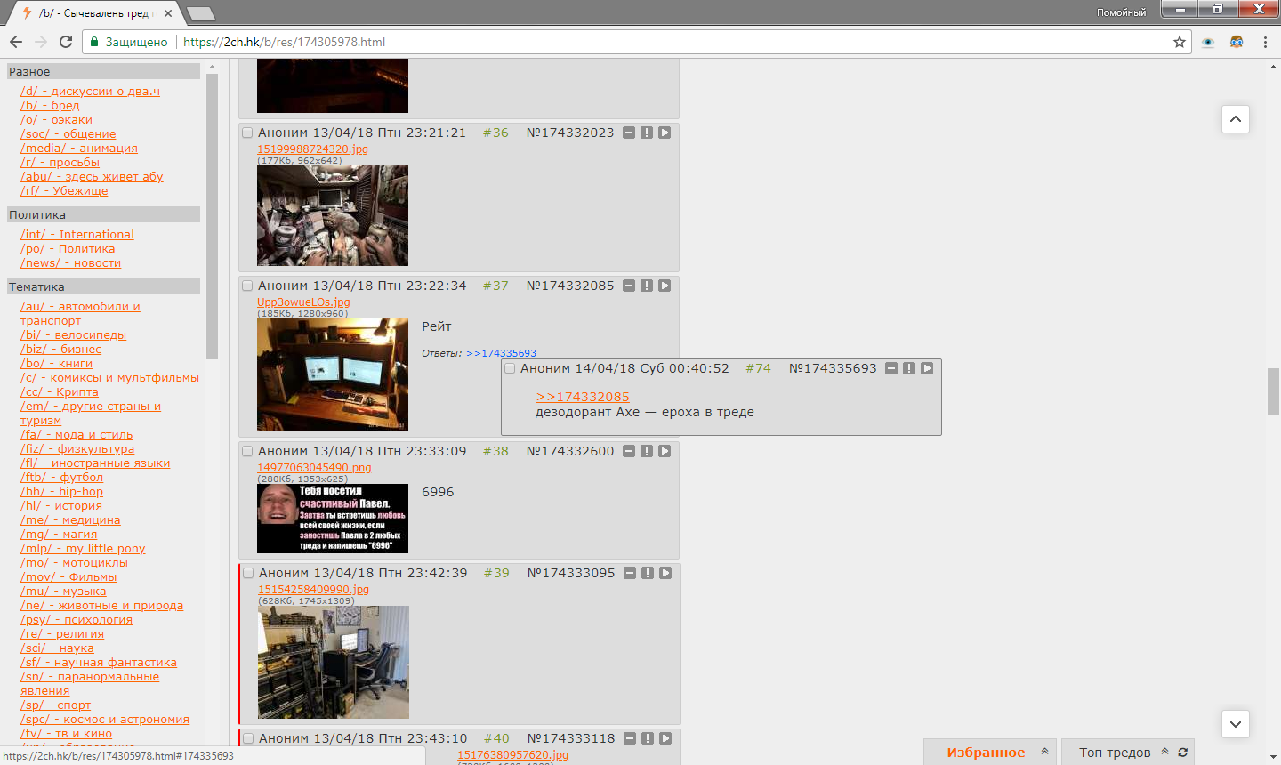Image resolution: width=1281 pixels, height=765 pixels.
Task: Open a new browser tab
Action: click(x=201, y=13)
